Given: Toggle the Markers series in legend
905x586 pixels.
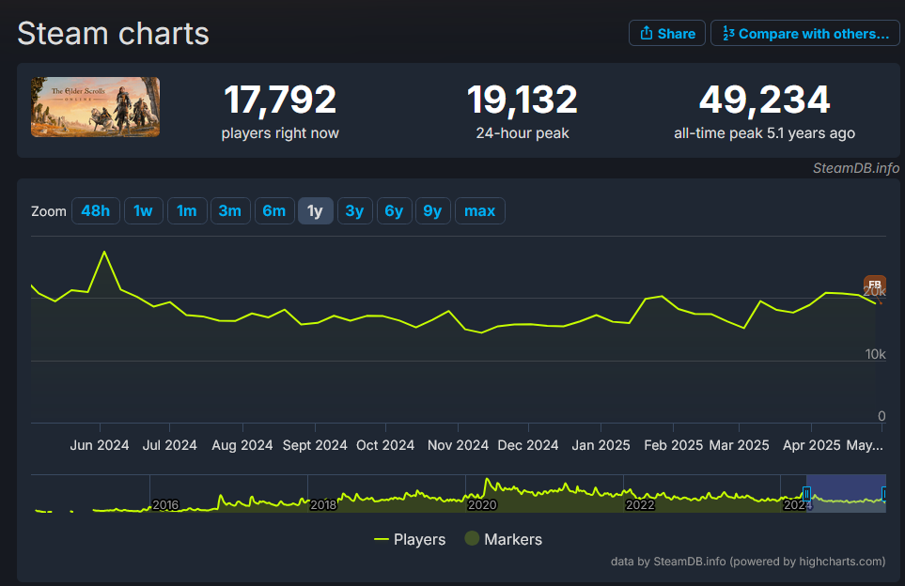Looking at the screenshot, I should point(504,539).
